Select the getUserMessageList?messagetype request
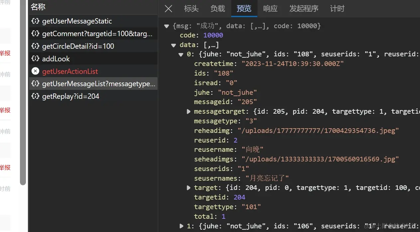Viewport: 420px width, 232px height. 93,84
